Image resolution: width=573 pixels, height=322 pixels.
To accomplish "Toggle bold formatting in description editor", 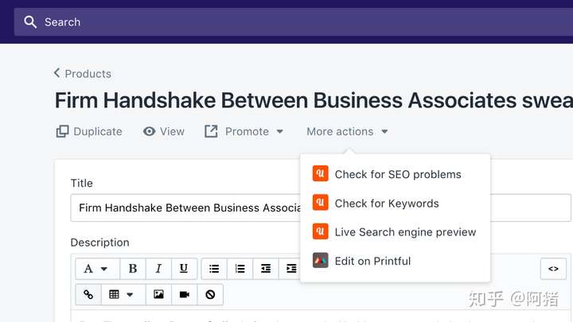I will 133,269.
